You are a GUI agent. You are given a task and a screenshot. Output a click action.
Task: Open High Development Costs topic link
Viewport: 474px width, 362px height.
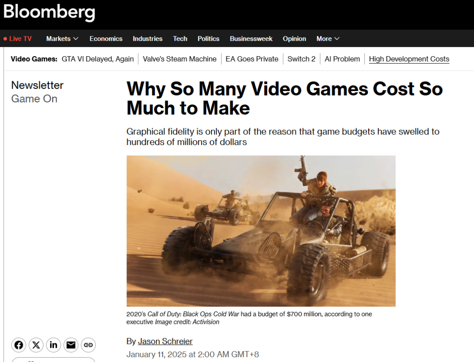click(409, 59)
